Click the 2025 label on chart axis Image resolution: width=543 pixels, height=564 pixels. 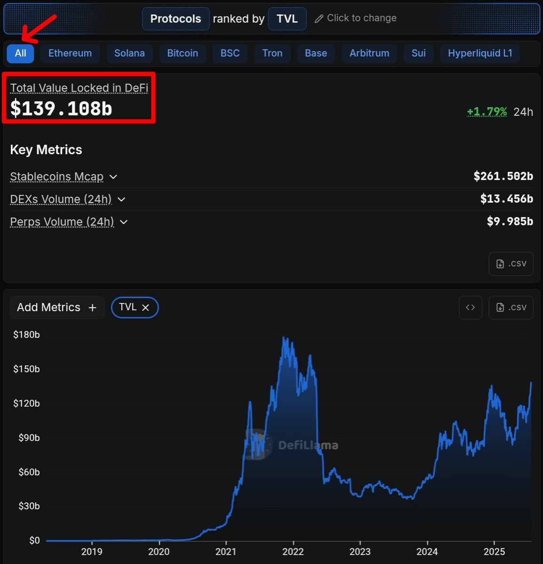coord(494,552)
